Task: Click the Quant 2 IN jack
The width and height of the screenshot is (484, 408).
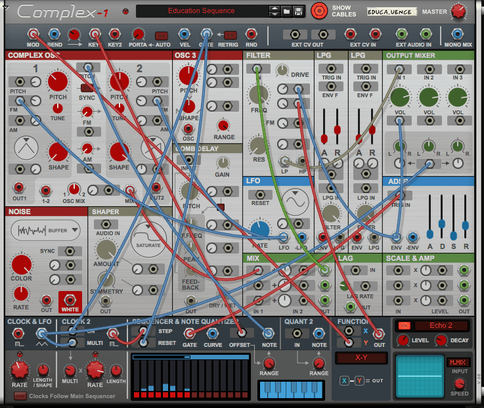Action: [x=297, y=334]
